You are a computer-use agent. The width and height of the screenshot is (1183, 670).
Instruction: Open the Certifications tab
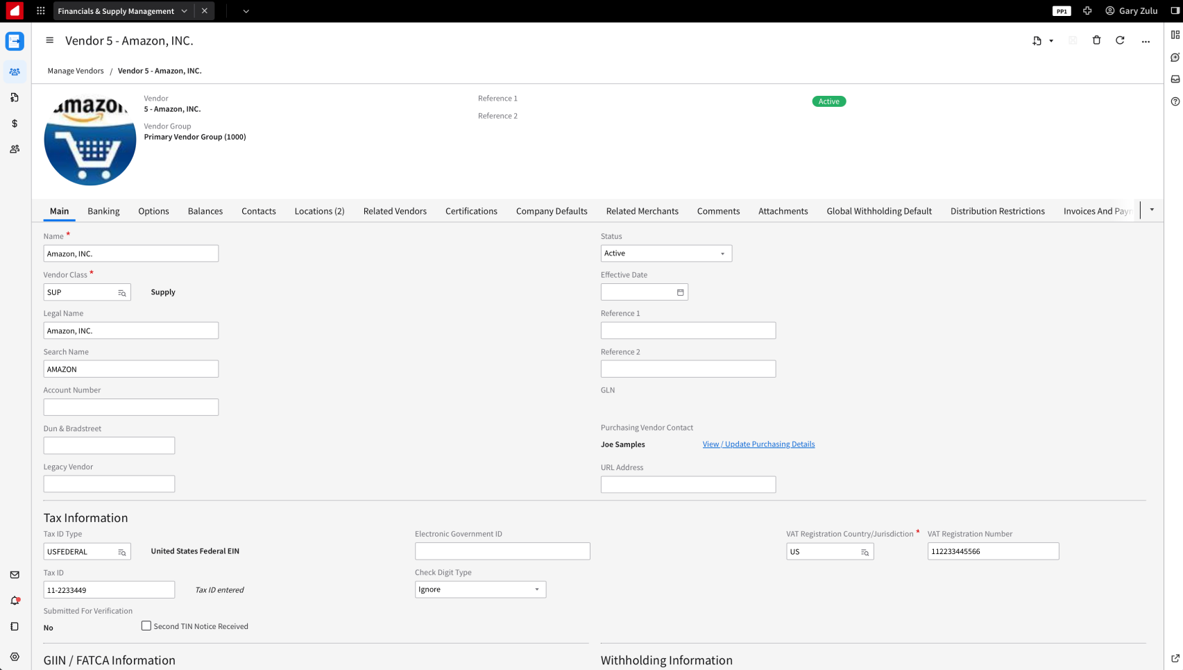[x=471, y=211]
